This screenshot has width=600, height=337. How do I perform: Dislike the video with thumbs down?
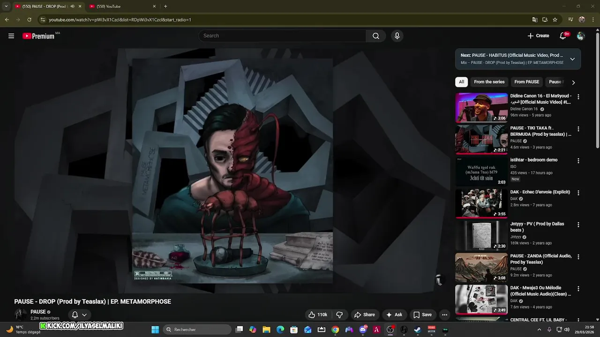point(340,315)
